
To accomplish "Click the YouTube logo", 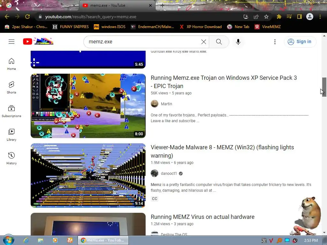I will (38, 41).
